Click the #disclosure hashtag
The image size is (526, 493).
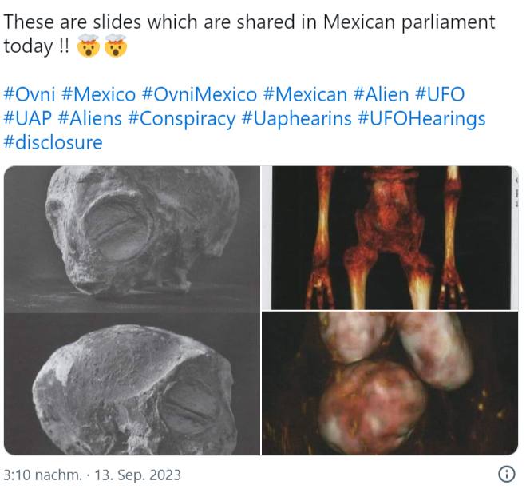coord(53,143)
